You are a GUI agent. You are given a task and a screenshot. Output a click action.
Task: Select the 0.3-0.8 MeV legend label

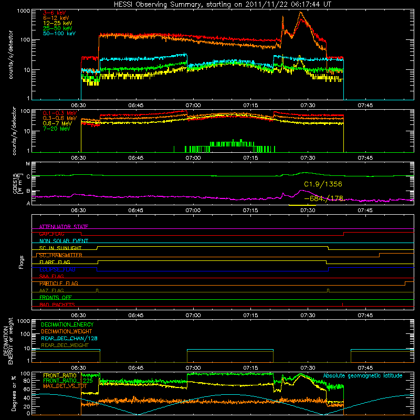click(60, 118)
